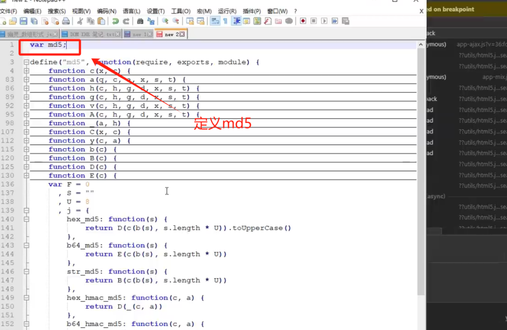Expand folded function y(c, a) on line 112

(x=27, y=141)
